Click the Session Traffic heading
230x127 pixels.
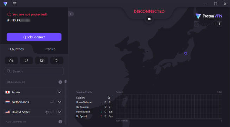pyautogui.click(x=84, y=92)
